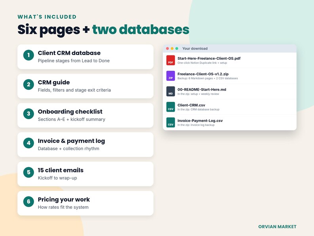Click the Pricing your work heading
The image size is (314, 236).
(x=64, y=200)
